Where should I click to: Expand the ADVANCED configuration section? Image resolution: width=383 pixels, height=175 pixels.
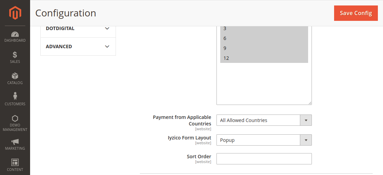78,46
